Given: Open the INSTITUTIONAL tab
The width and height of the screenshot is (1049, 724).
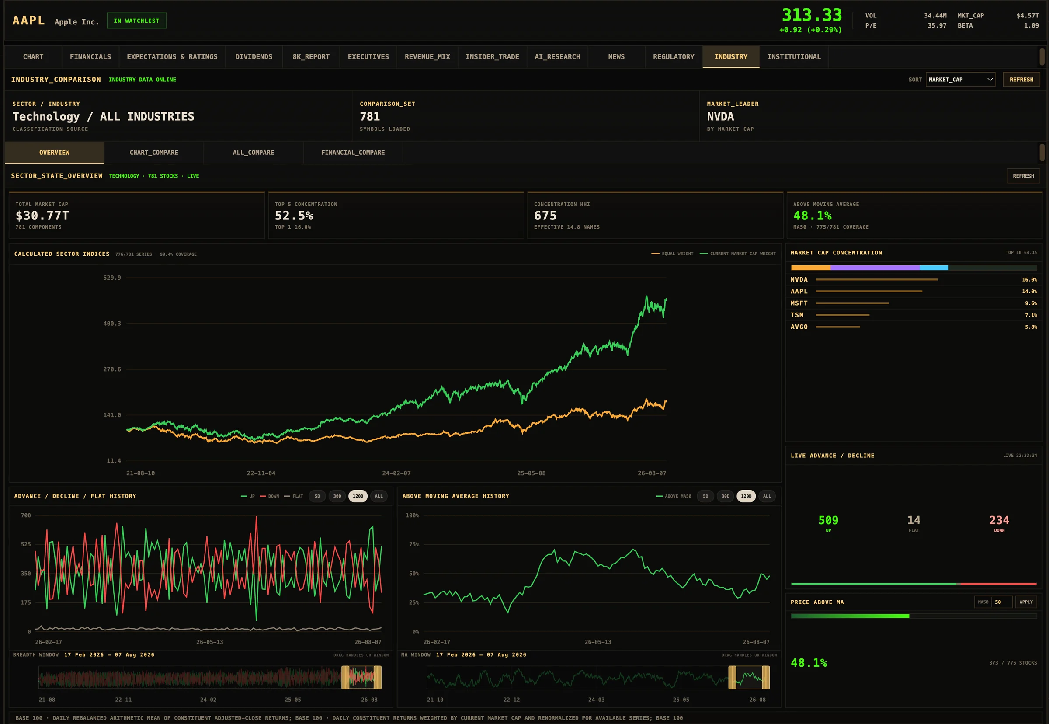Looking at the screenshot, I should pyautogui.click(x=794, y=57).
